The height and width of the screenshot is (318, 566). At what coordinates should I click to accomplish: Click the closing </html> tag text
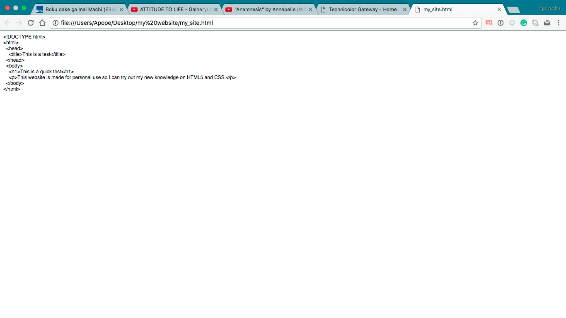pyautogui.click(x=12, y=89)
